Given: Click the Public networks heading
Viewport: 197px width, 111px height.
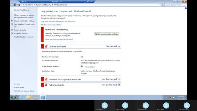Looking at the screenshot, I should click(56, 85).
